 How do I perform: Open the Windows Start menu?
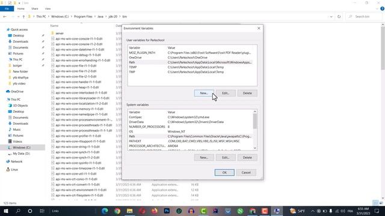coord(6,211)
